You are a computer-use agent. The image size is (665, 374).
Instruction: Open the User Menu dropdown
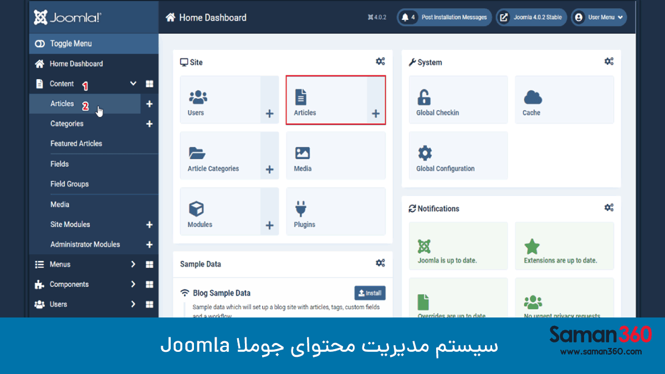[598, 17]
